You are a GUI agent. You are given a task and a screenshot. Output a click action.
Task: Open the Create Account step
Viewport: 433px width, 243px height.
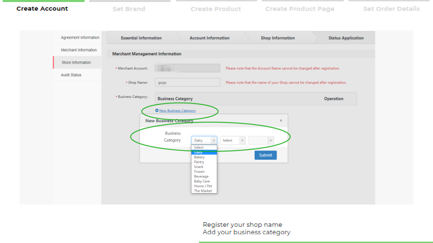tap(42, 9)
